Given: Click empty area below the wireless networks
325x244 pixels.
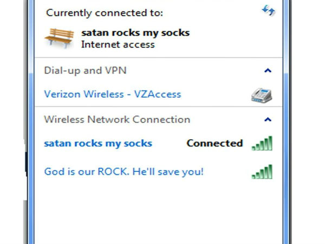Looking at the screenshot, I should click(157, 211).
